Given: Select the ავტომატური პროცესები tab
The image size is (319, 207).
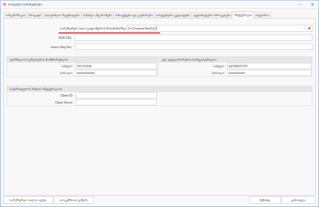Looking at the screenshot, I should point(212,15).
